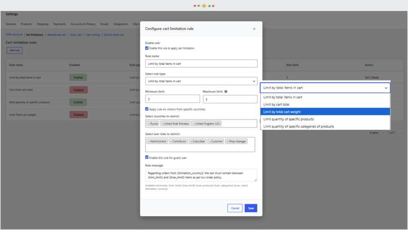Click inside the Select user roles box
This screenshot has width=408, height=230.
[x=200, y=145]
